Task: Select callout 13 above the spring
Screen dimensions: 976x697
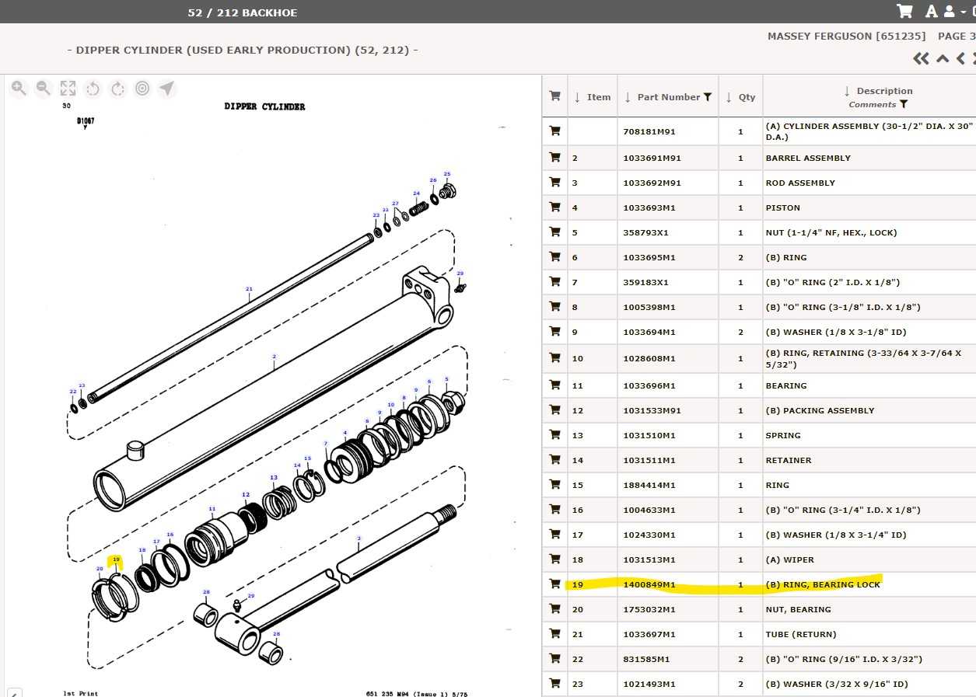Action: (x=273, y=477)
